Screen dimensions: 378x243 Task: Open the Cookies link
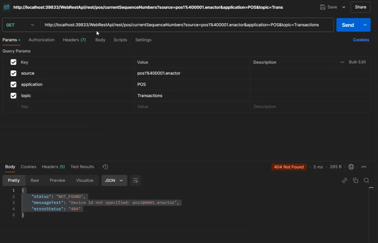coord(361,40)
